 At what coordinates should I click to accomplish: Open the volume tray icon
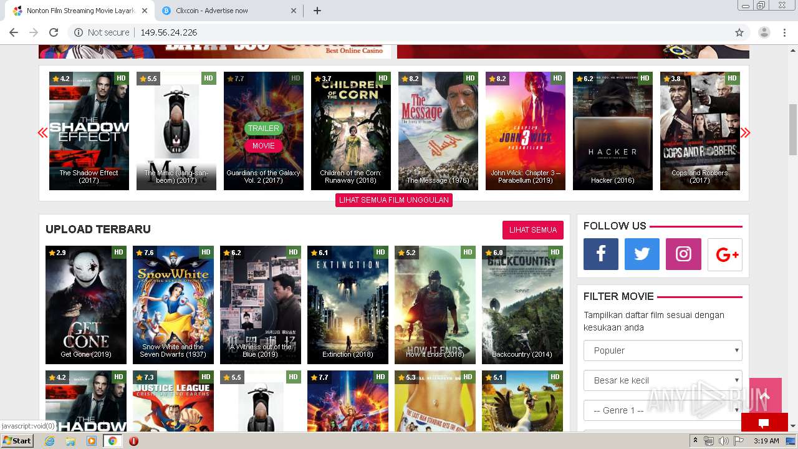(723, 441)
